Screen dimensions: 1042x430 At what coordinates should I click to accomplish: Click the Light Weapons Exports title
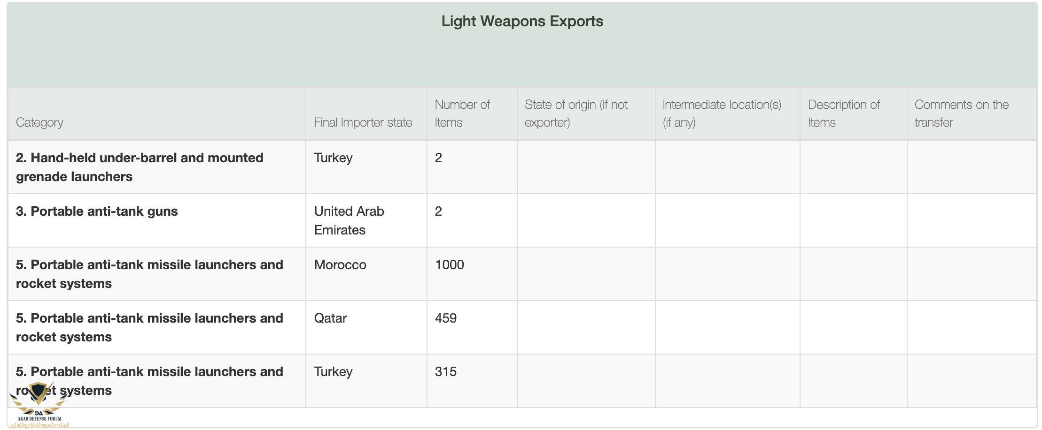pyautogui.click(x=522, y=21)
